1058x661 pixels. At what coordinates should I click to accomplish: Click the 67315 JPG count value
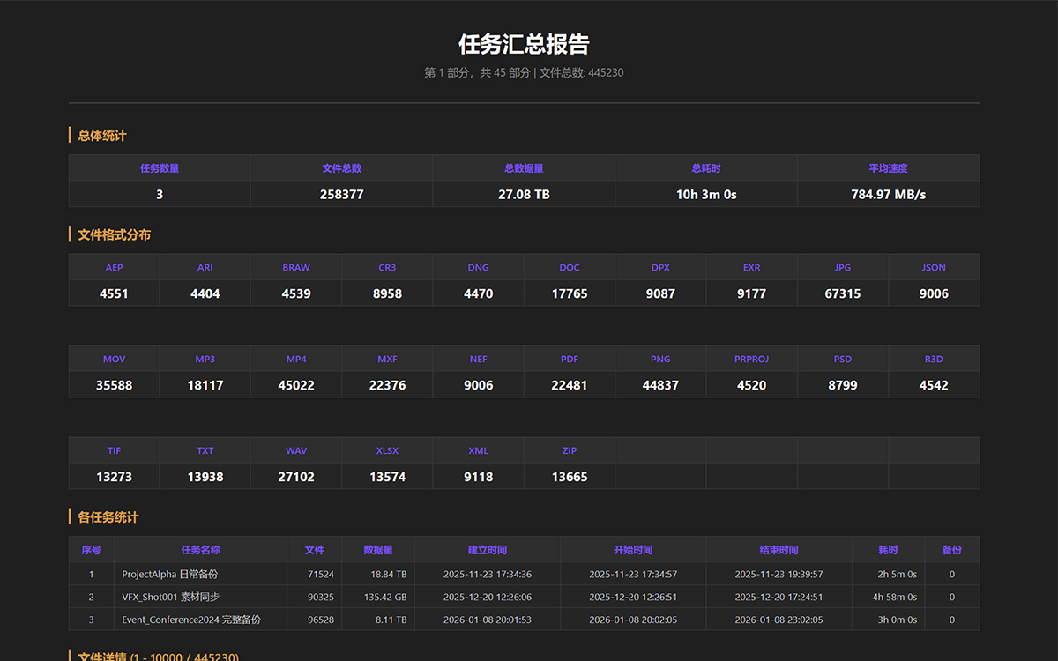pyautogui.click(x=843, y=293)
